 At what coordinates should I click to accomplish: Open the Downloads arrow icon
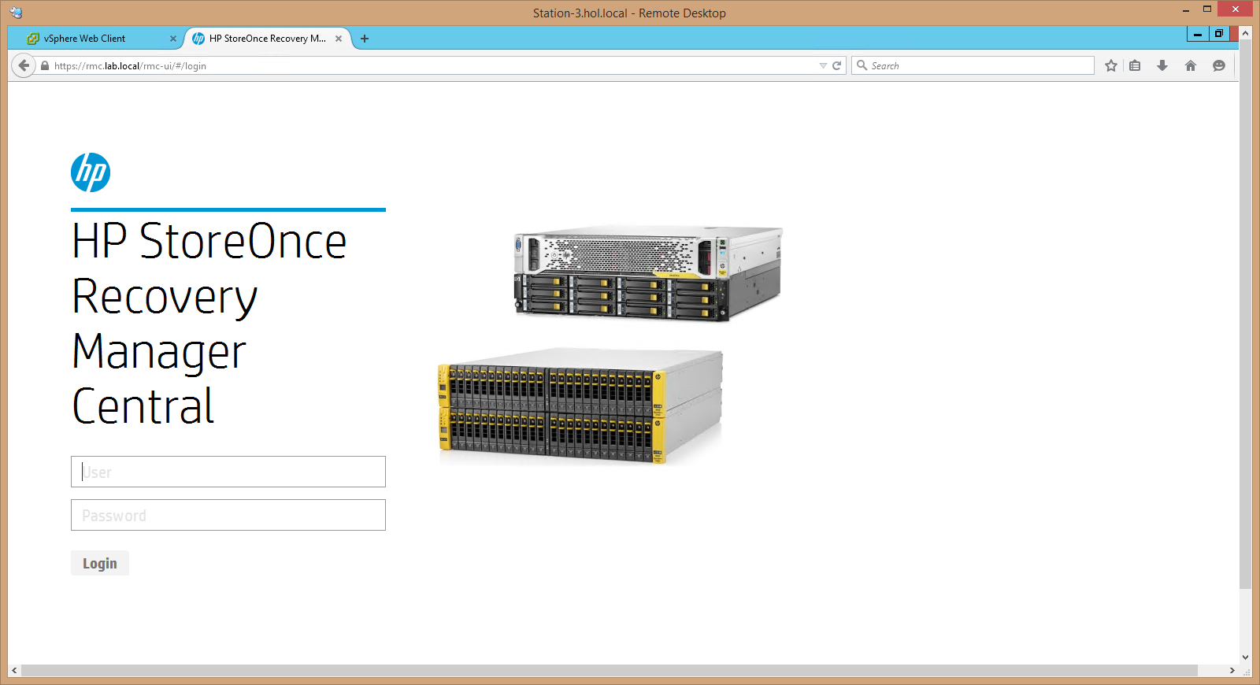(1162, 66)
